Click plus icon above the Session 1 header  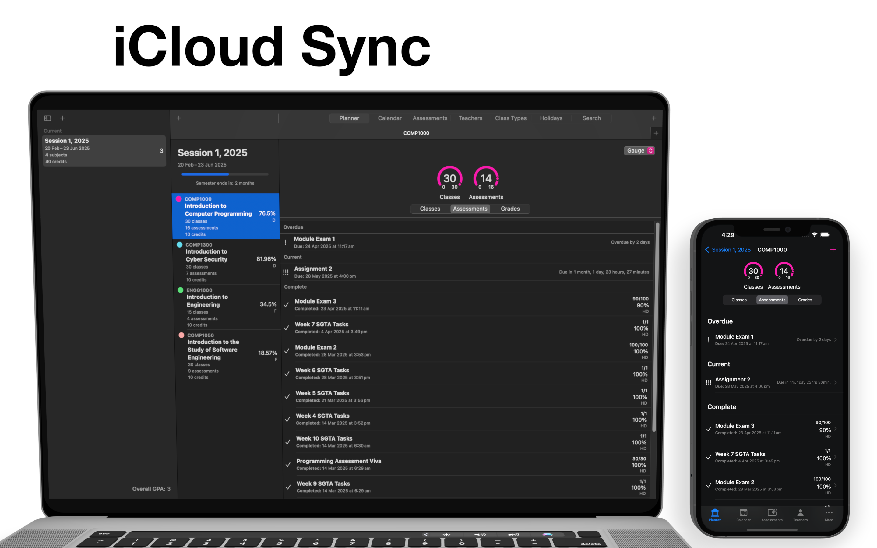pyautogui.click(x=179, y=118)
